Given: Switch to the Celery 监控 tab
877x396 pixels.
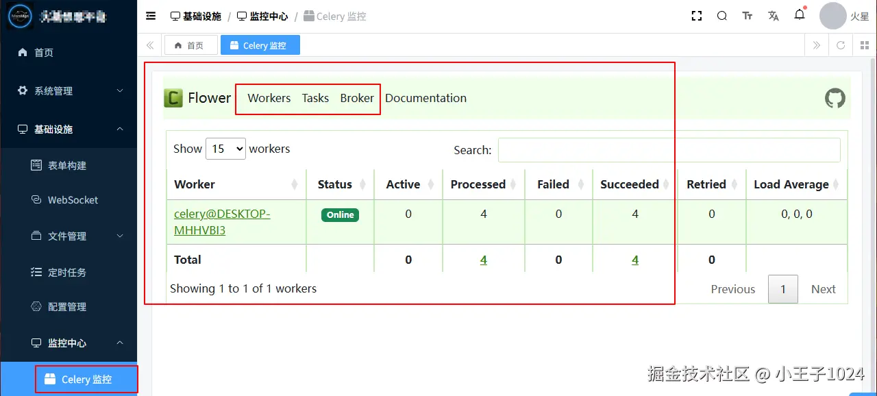Looking at the screenshot, I should (260, 45).
